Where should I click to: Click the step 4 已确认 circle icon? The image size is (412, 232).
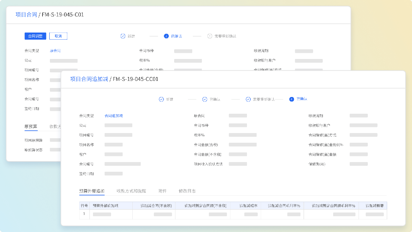292,99
